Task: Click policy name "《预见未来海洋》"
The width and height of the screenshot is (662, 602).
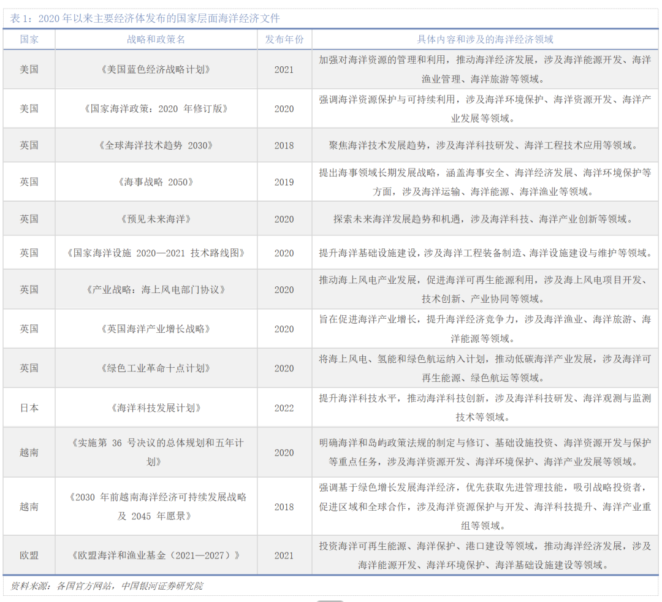Action: (156, 219)
